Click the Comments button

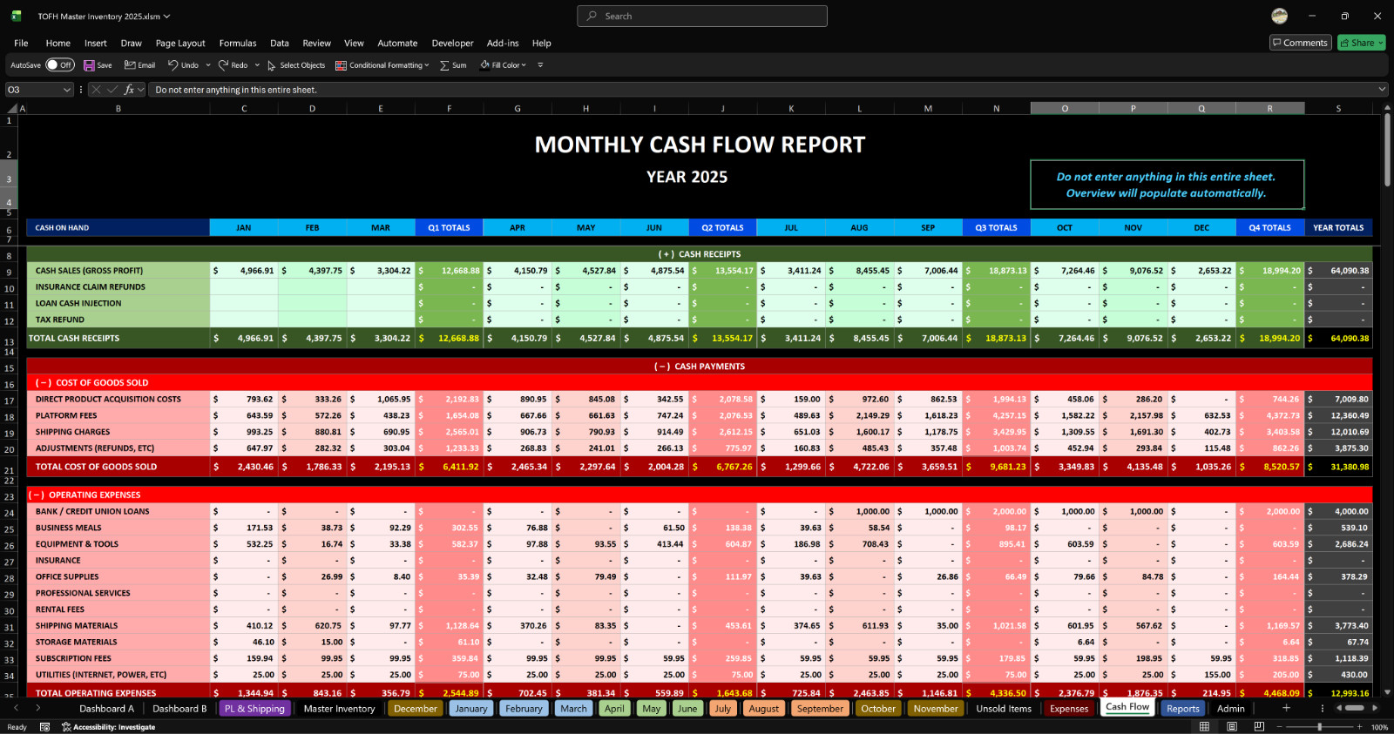pyautogui.click(x=1300, y=43)
